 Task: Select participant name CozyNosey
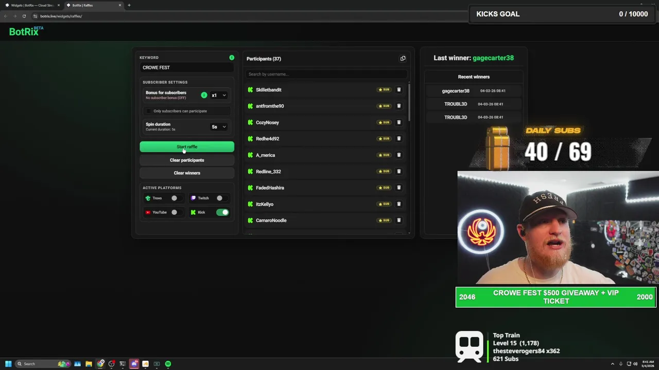(x=267, y=122)
